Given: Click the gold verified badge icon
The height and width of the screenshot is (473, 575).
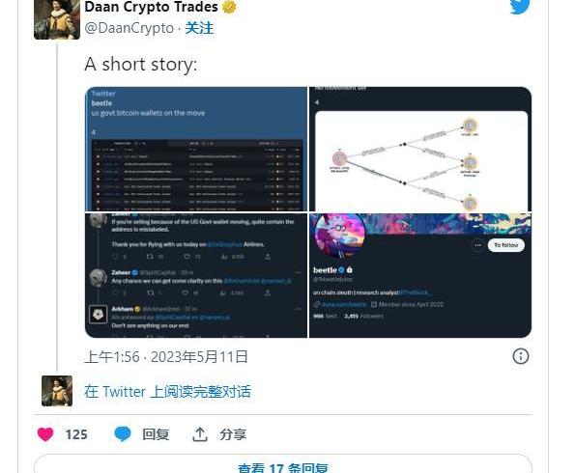Looking at the screenshot, I should 230,7.
